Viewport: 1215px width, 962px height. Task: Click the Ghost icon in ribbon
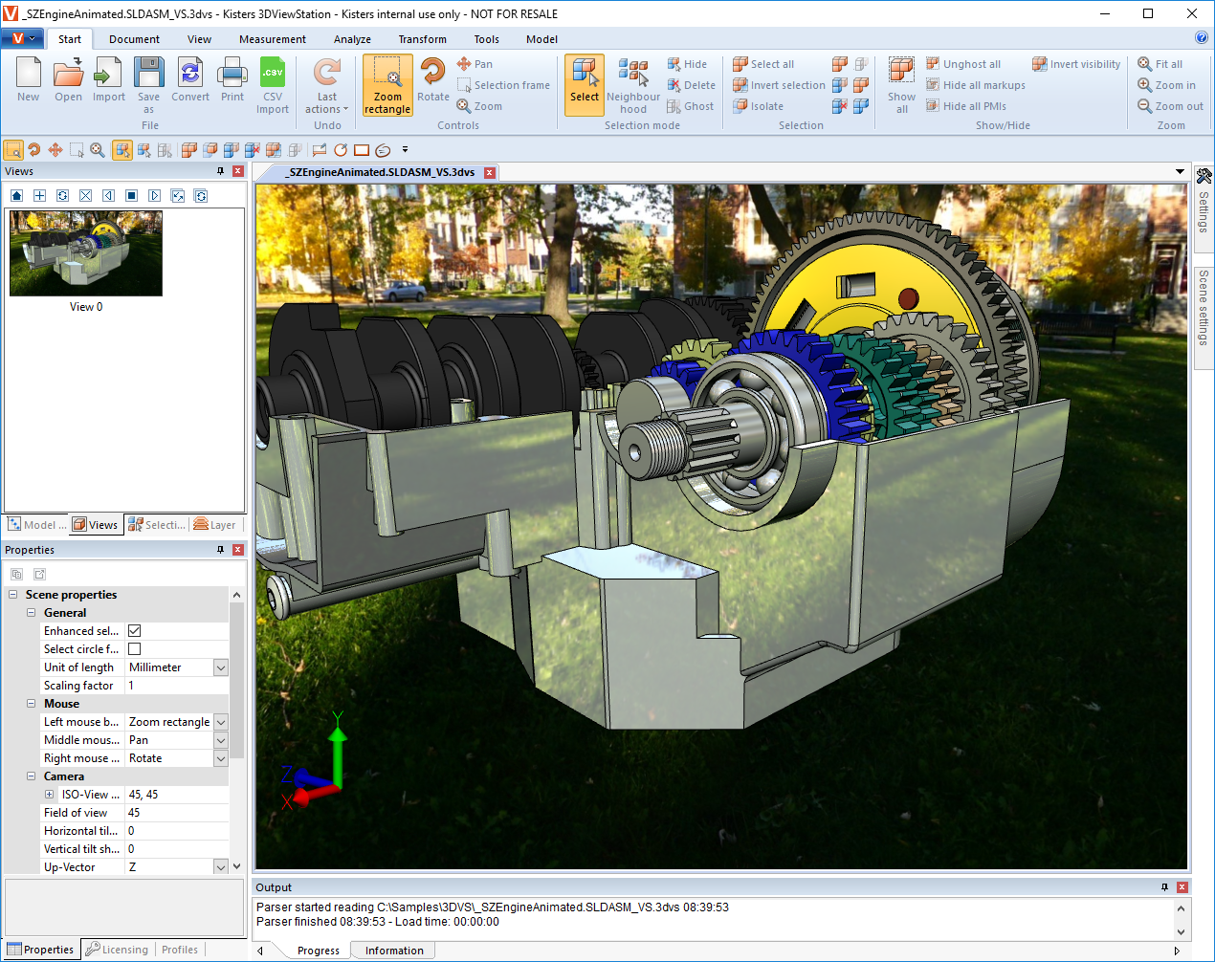[x=691, y=106]
